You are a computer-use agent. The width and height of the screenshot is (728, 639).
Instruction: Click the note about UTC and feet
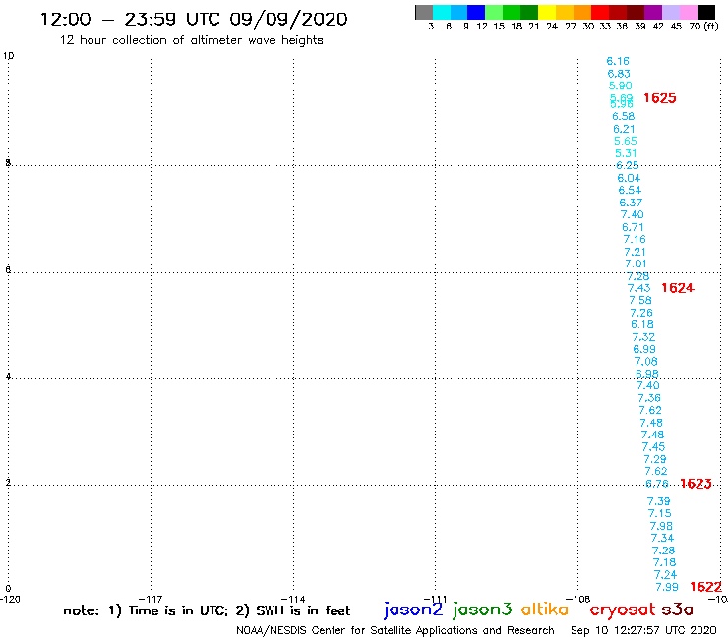207,610
